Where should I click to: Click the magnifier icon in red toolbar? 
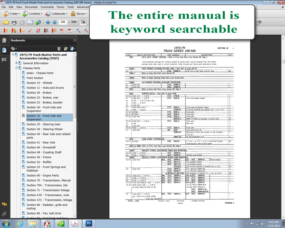pyautogui.click(x=78, y=30)
